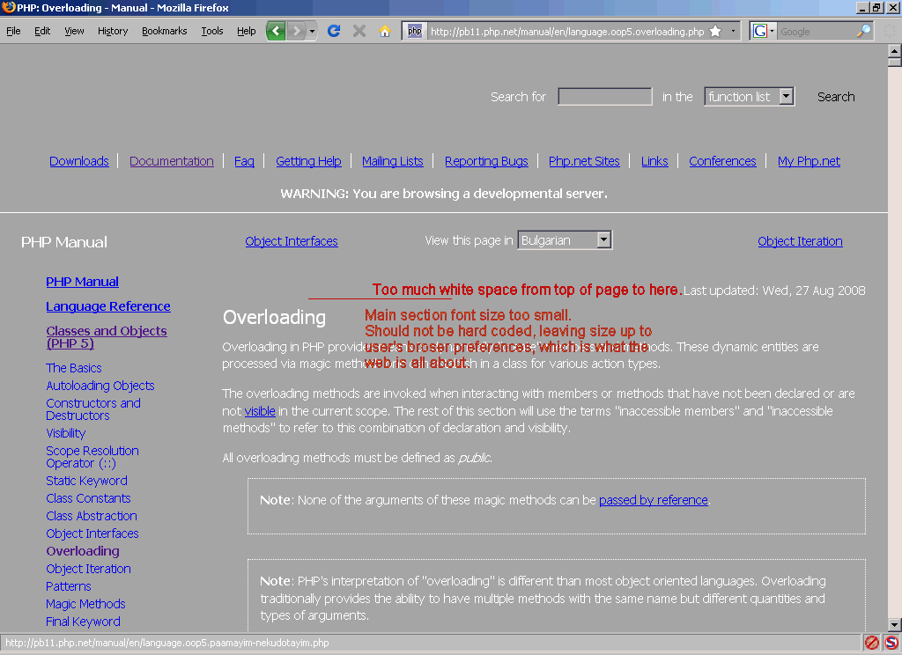
Task: Open the Tools menu
Action: click(x=212, y=31)
